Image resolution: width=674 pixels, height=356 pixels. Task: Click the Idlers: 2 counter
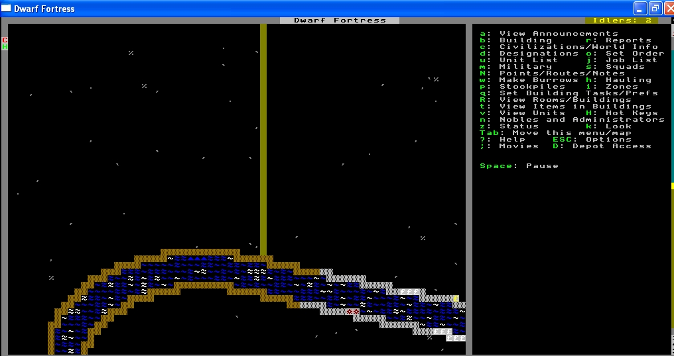coord(621,21)
